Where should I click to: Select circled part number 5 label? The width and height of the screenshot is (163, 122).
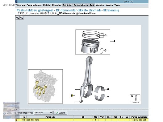(x=81, y=101)
